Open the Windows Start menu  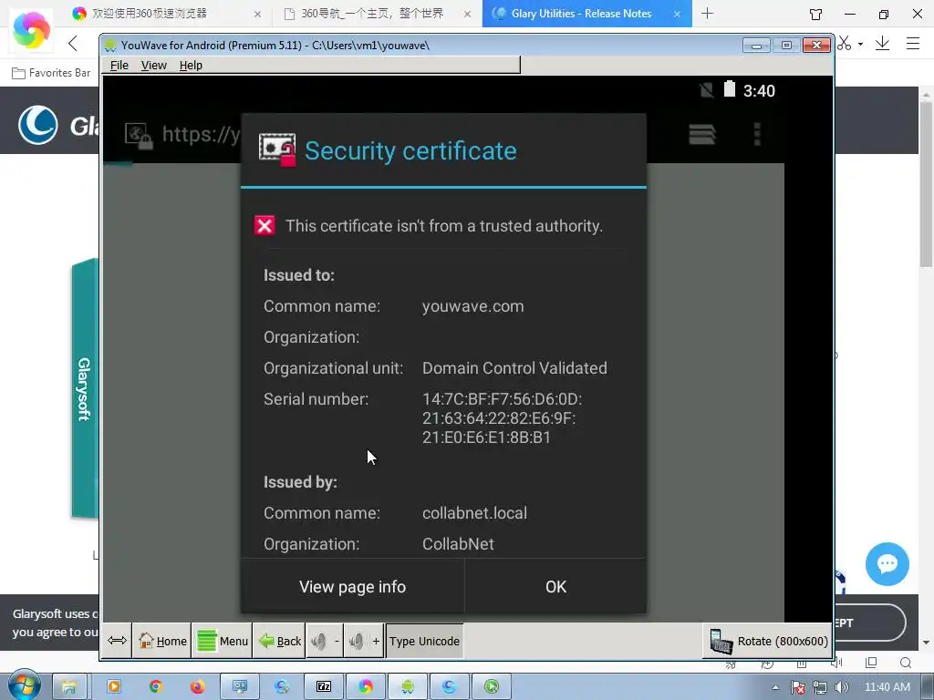[24, 685]
